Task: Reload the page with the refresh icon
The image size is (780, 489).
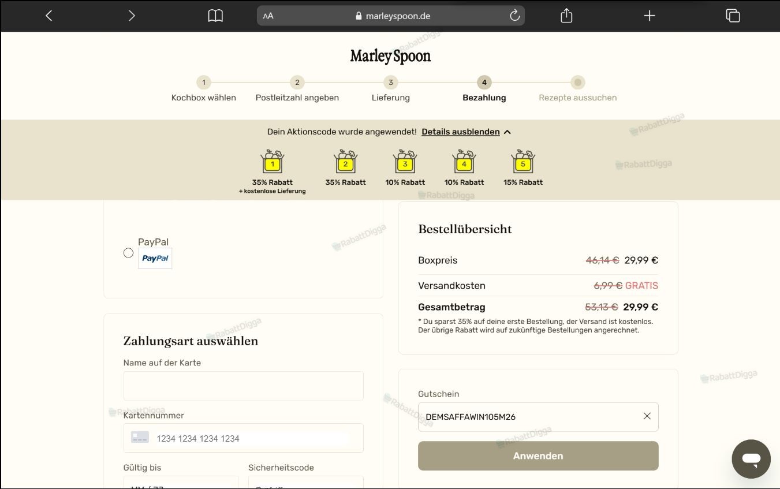Action: coord(514,16)
